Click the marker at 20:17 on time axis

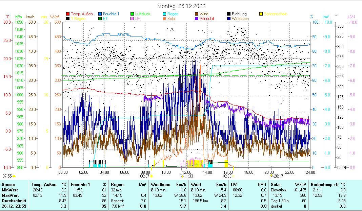pos(271,175)
